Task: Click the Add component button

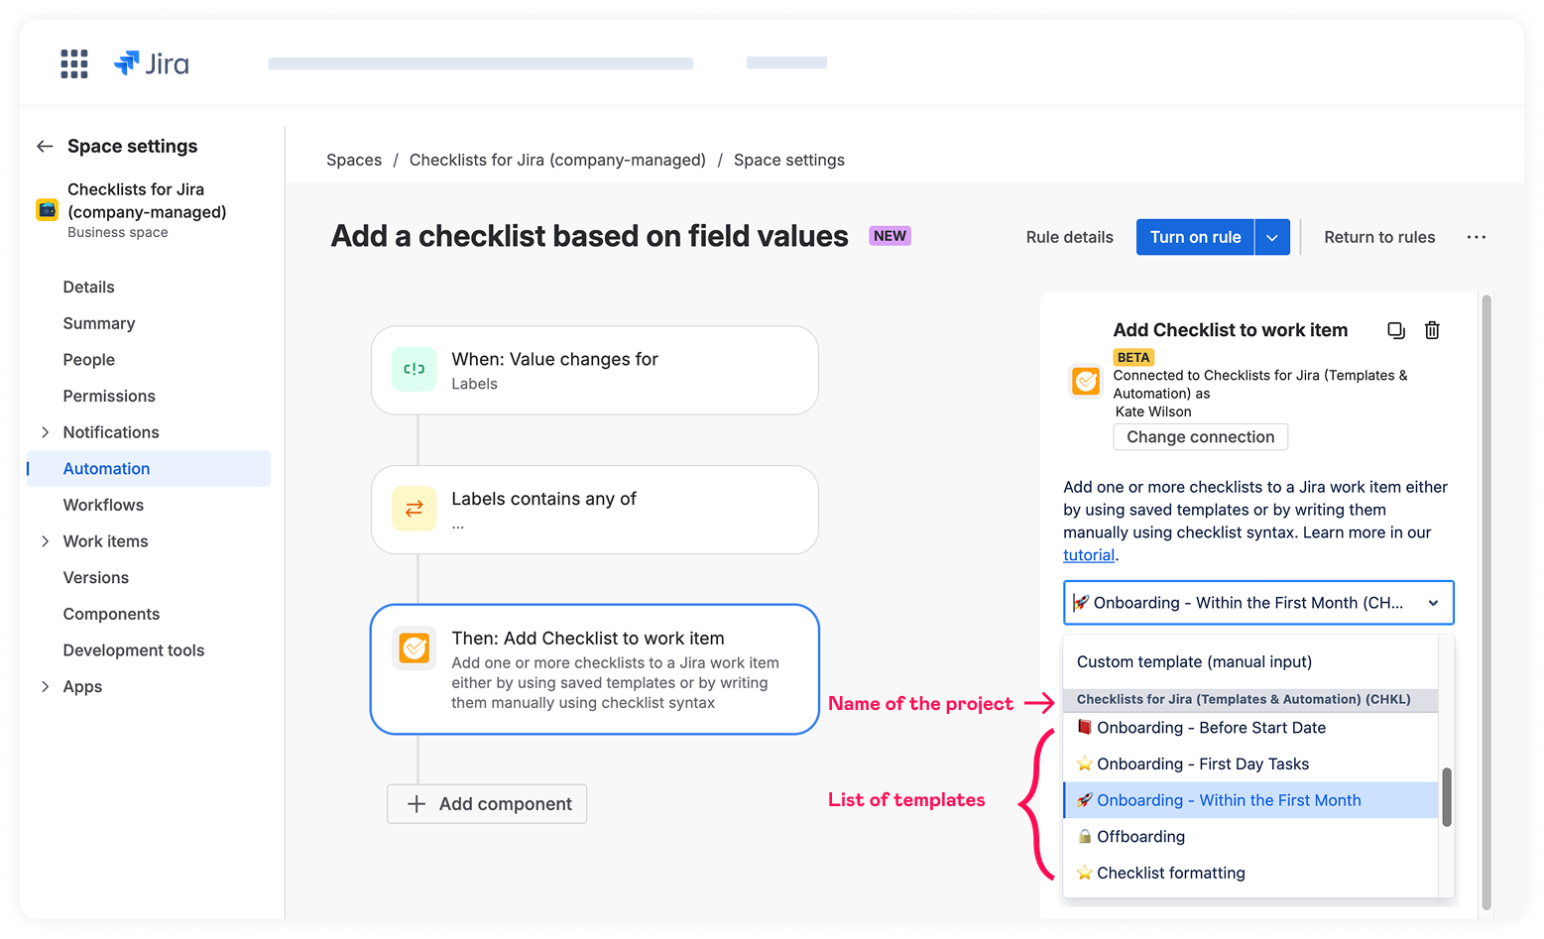Action: [487, 804]
